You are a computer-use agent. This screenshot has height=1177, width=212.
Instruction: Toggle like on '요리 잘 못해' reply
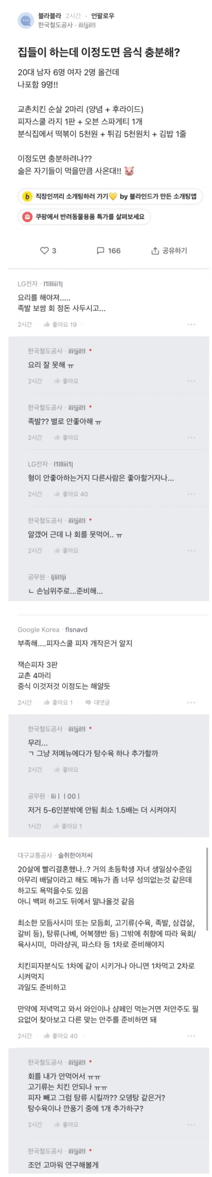(x=57, y=381)
